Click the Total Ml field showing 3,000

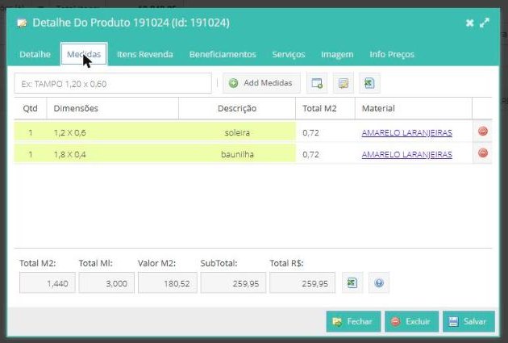coord(106,283)
